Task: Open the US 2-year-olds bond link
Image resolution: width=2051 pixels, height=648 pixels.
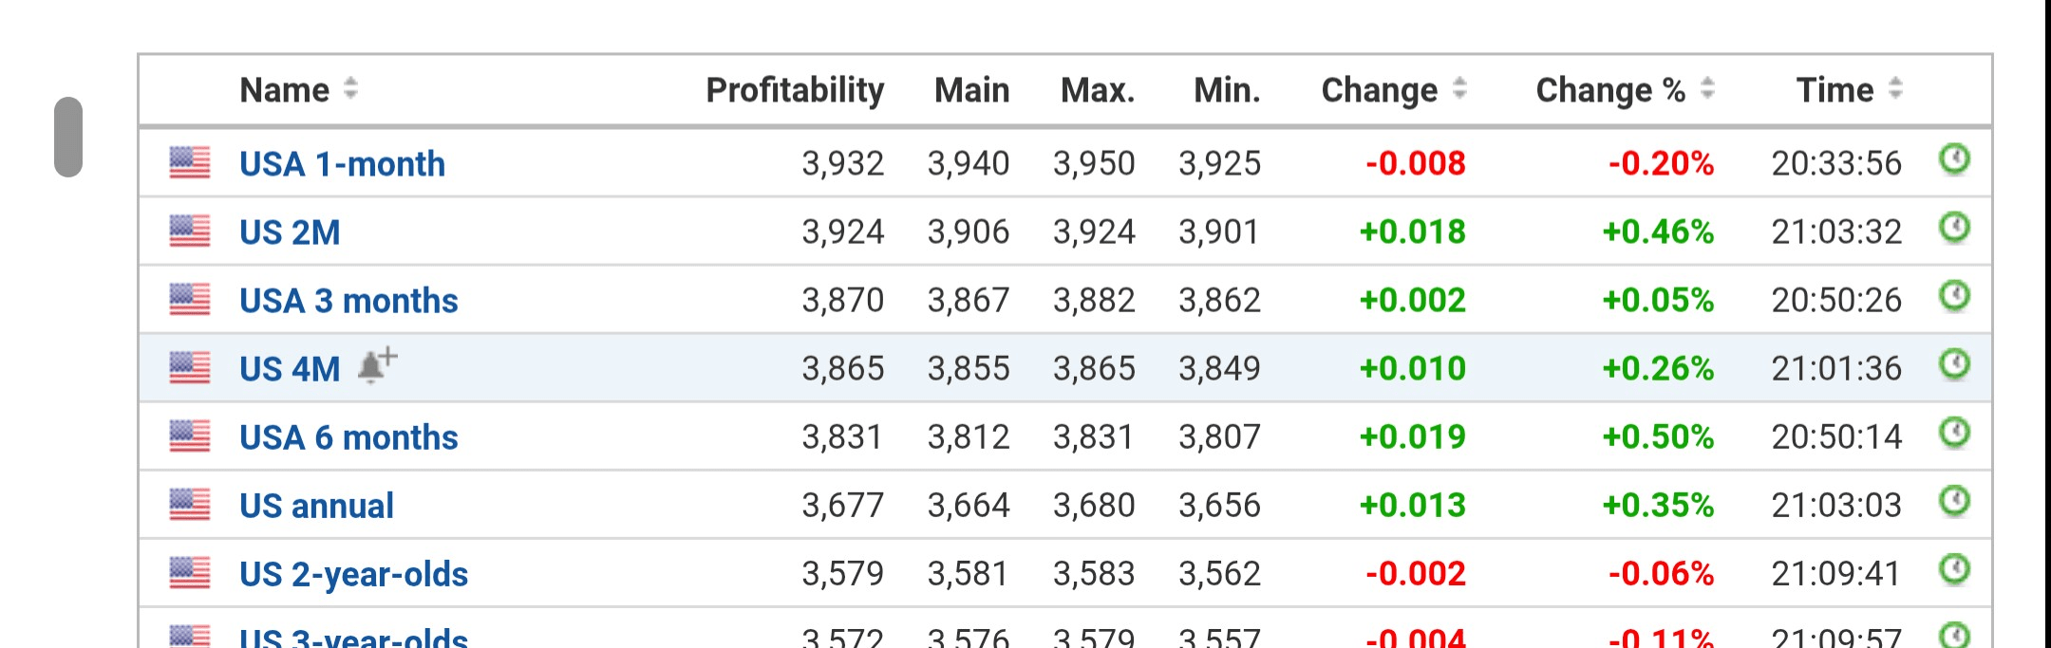Action: [x=353, y=574]
